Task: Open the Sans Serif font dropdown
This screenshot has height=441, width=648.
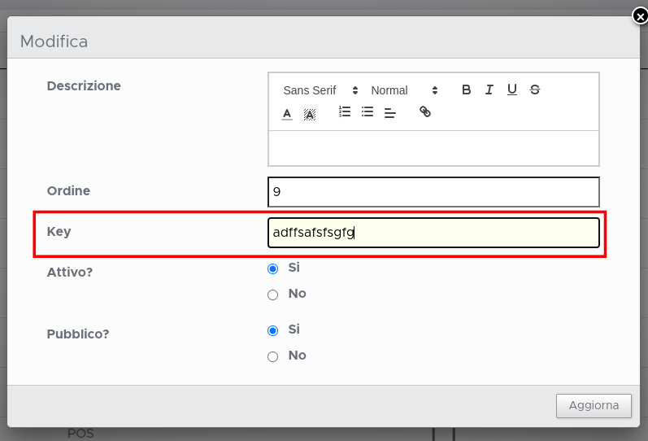Action: coord(320,90)
